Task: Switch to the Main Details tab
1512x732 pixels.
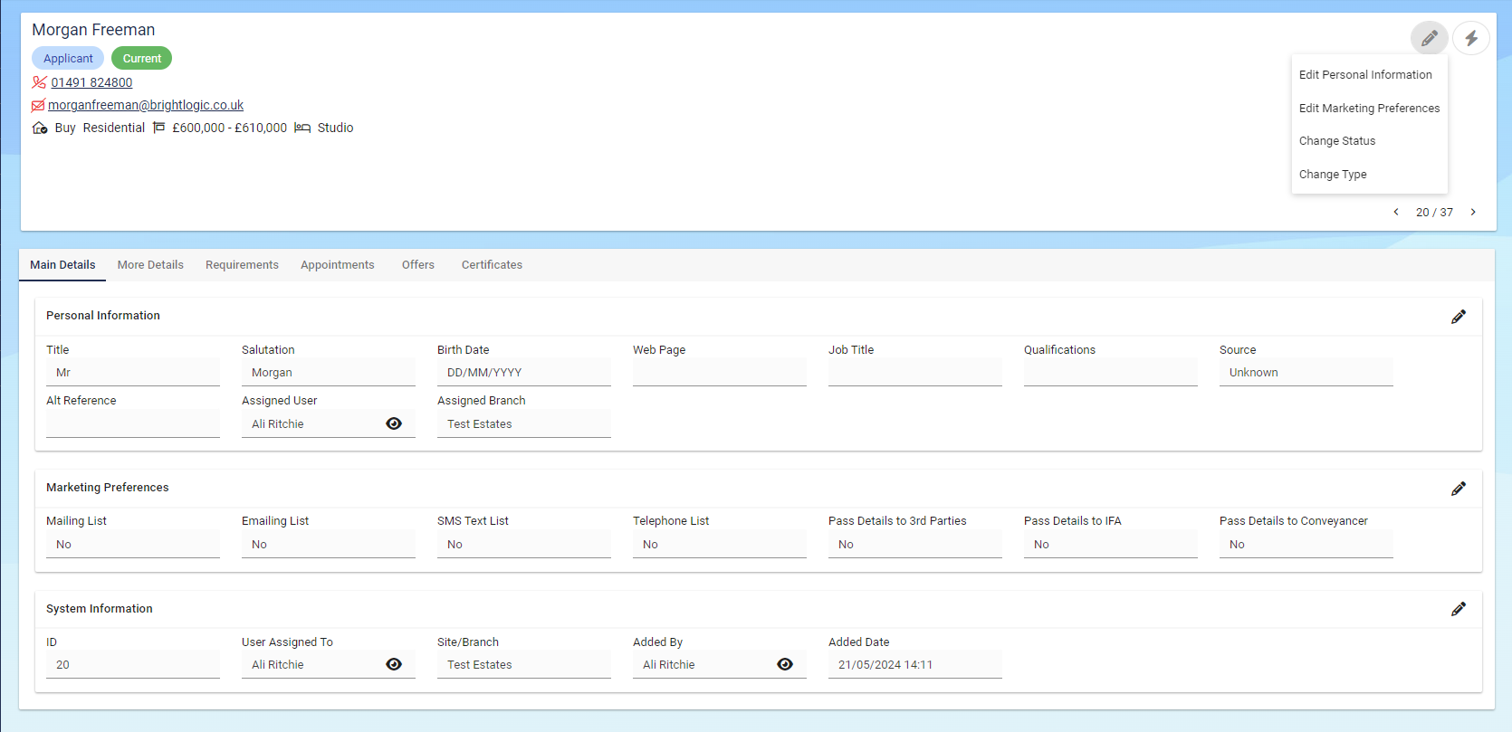Action: [62, 265]
